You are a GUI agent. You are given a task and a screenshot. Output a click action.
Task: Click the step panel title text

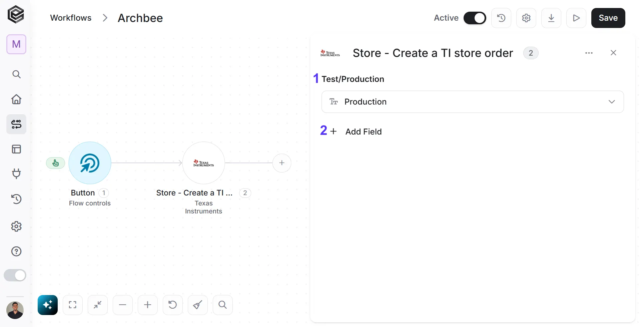point(433,53)
